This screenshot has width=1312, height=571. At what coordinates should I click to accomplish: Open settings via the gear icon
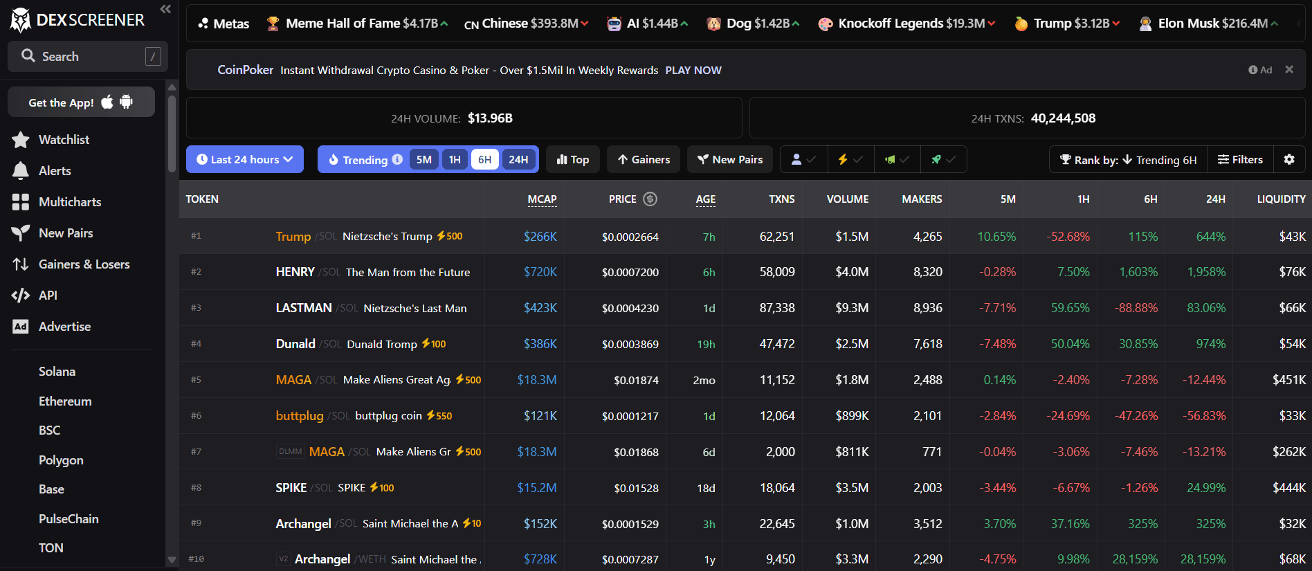pos(1289,159)
